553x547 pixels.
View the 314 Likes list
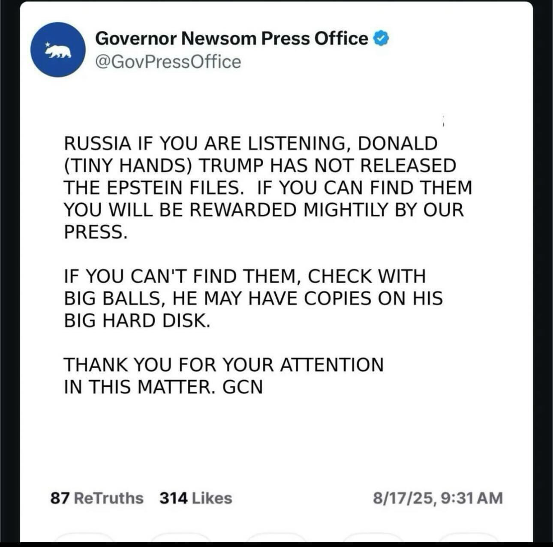196,498
